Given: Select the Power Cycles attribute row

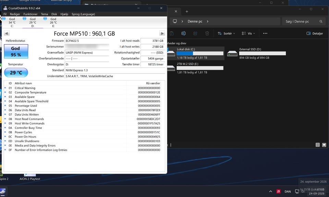Looking at the screenshot, I should (84, 132).
